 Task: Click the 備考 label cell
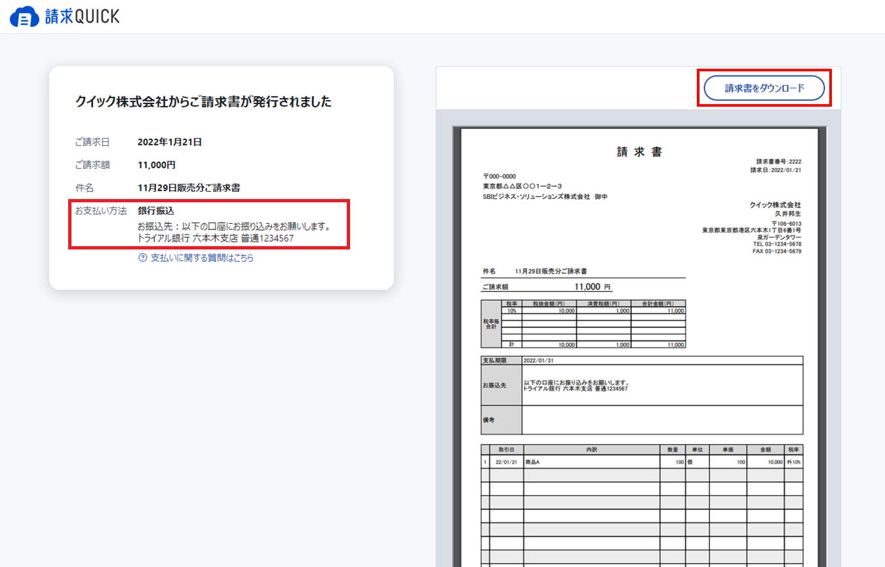(x=501, y=420)
